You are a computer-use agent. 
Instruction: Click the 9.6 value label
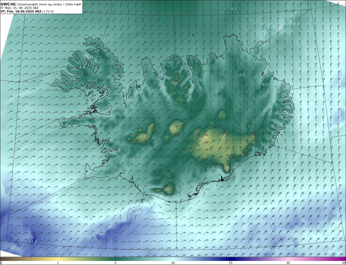pos(337,228)
